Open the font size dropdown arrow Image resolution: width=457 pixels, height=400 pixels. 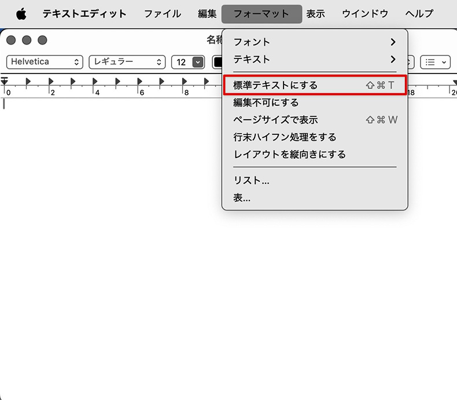[x=198, y=62]
